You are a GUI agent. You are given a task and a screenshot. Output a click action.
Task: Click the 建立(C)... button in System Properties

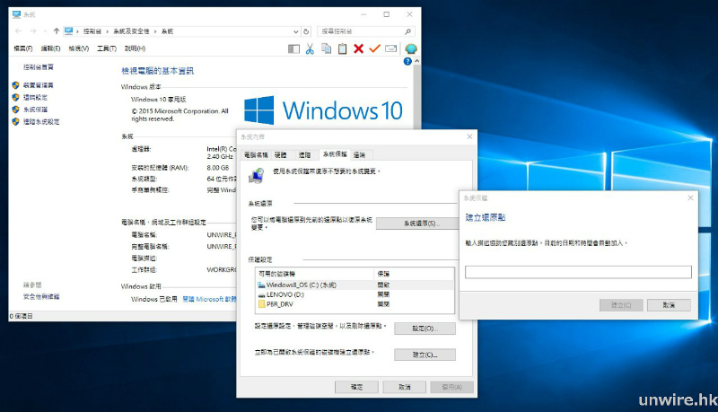[425, 355]
